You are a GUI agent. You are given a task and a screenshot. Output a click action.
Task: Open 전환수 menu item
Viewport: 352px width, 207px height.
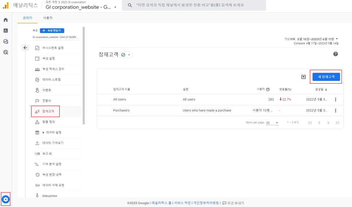tap(57, 101)
